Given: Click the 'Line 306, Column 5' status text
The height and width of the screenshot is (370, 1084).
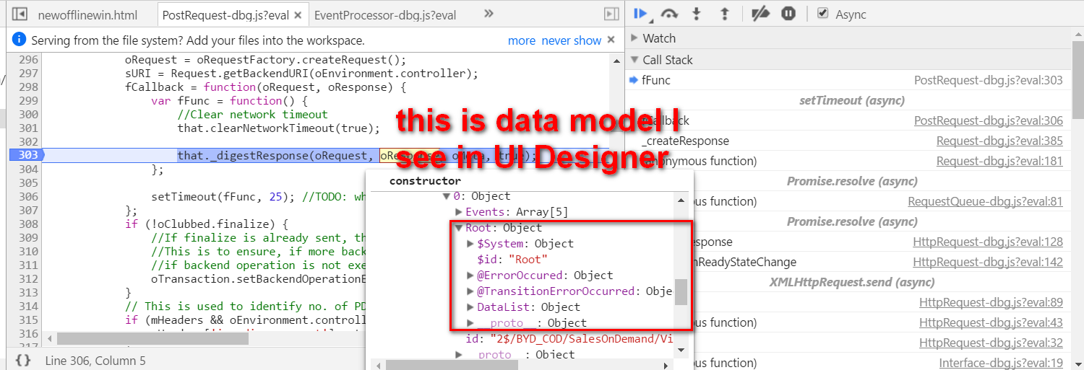Looking at the screenshot, I should [95, 360].
